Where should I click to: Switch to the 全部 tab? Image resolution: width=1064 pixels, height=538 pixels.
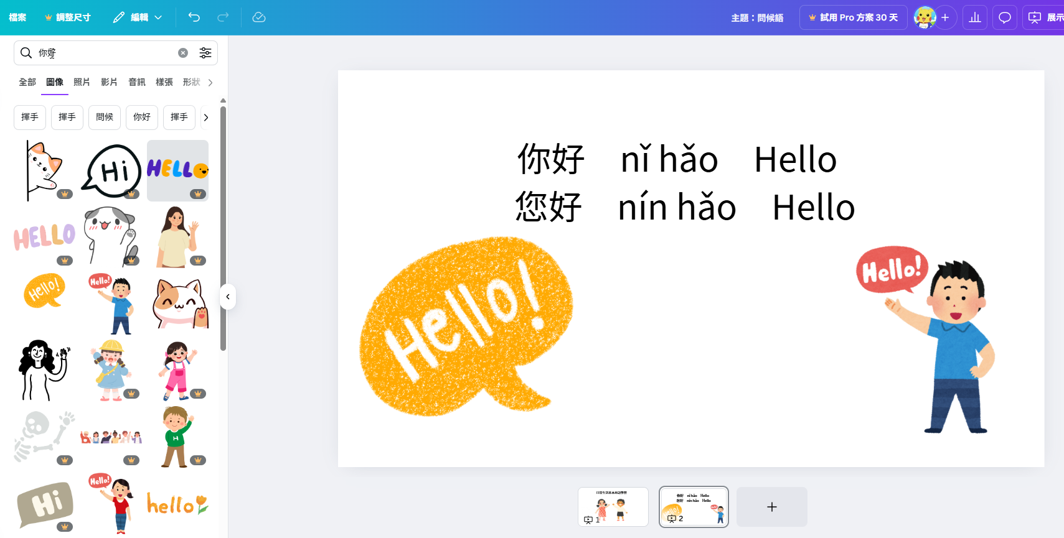point(27,82)
